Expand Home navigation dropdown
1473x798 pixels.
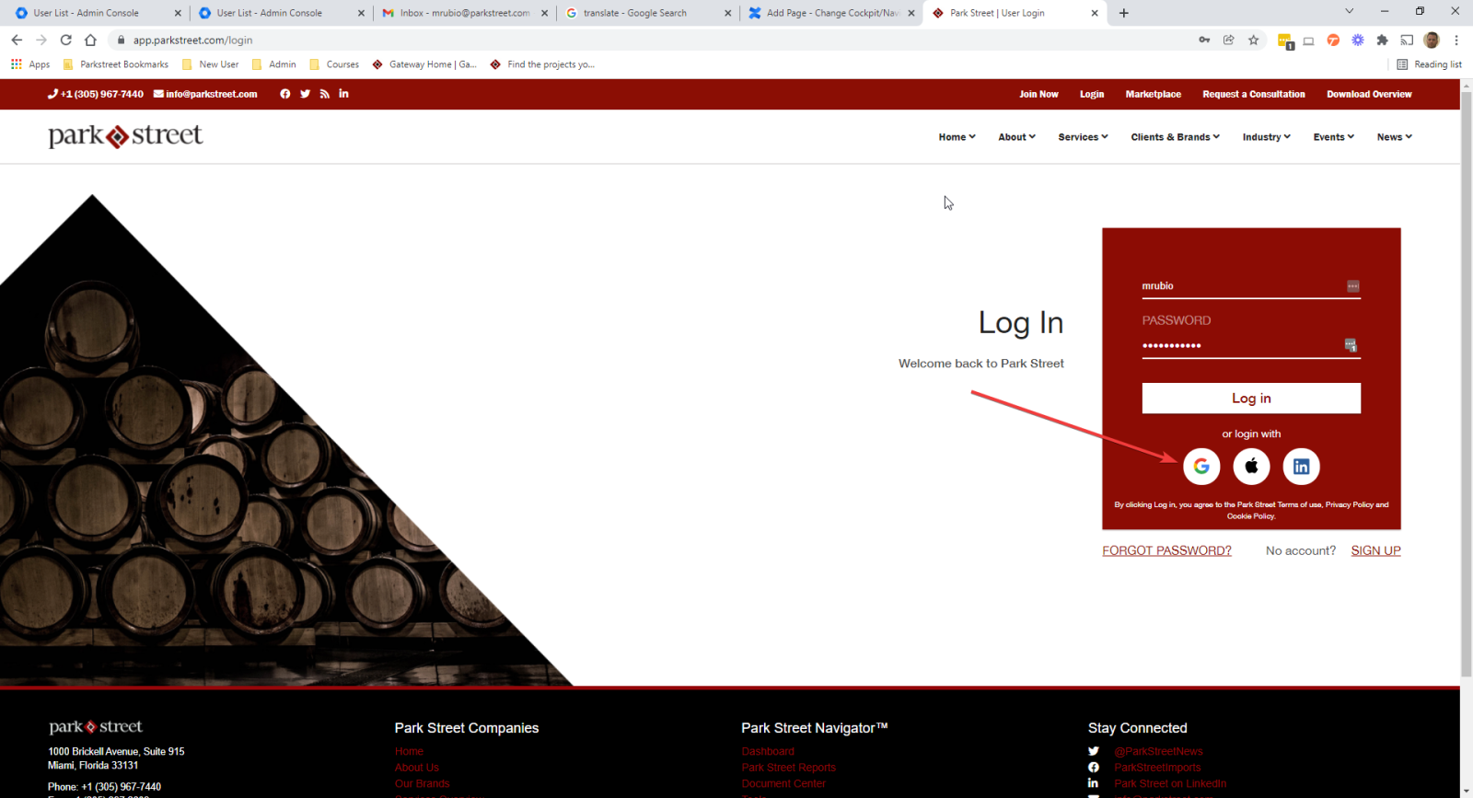pyautogui.click(x=957, y=137)
